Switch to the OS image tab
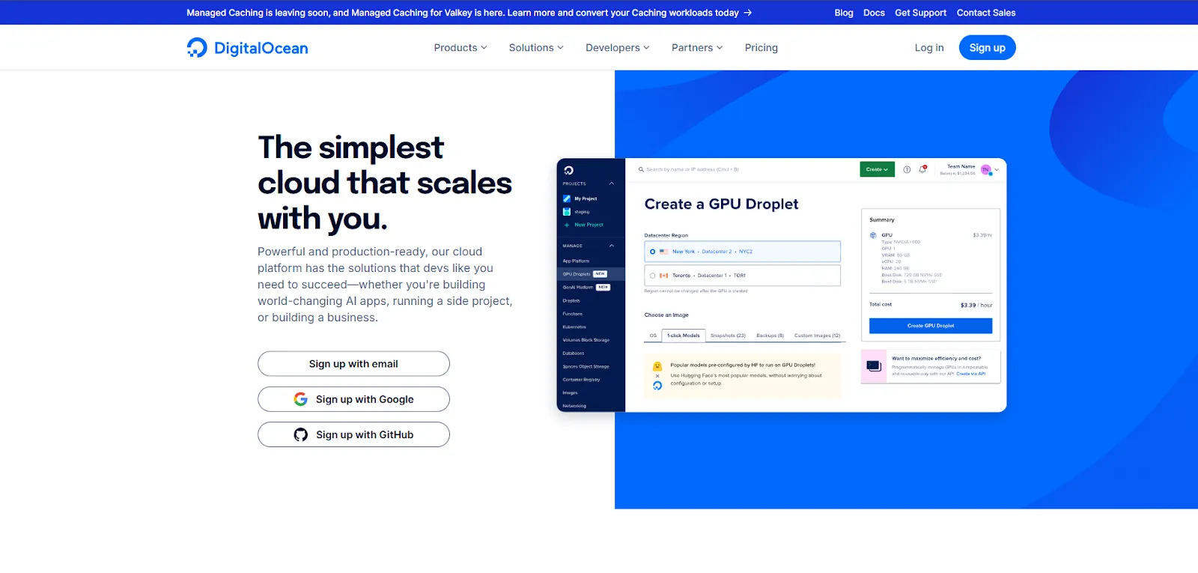The width and height of the screenshot is (1198, 573). click(653, 336)
